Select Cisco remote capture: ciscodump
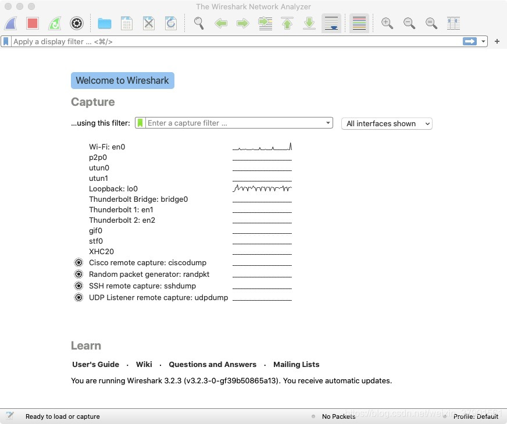The width and height of the screenshot is (507, 424). (x=148, y=263)
